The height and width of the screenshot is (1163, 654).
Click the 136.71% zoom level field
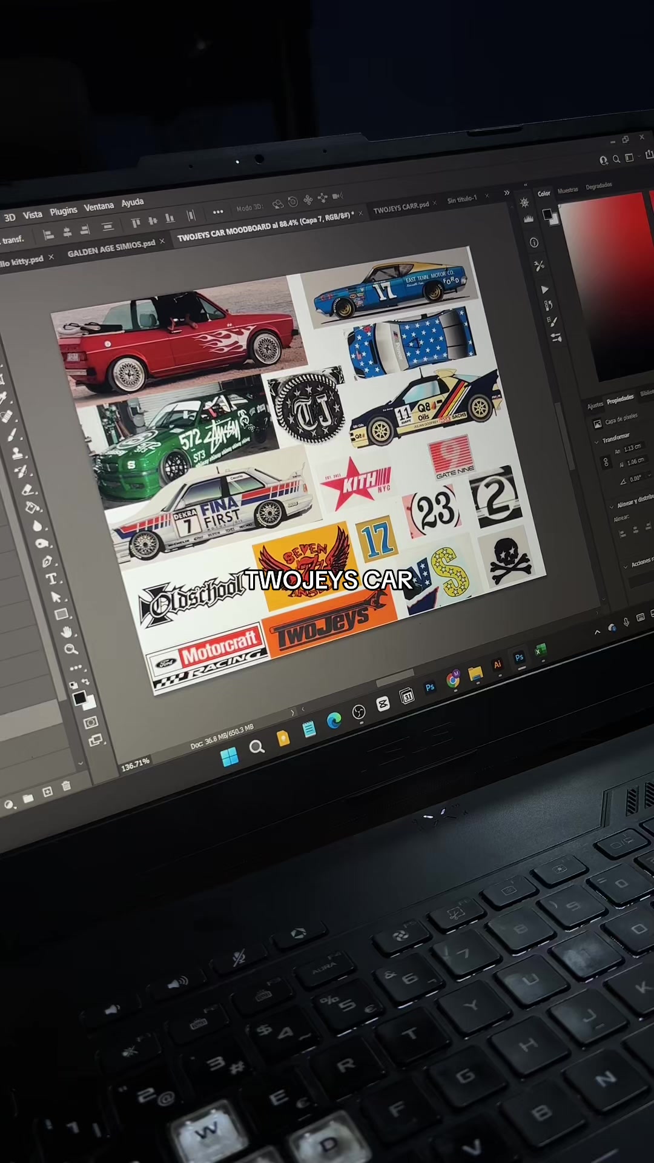click(135, 764)
